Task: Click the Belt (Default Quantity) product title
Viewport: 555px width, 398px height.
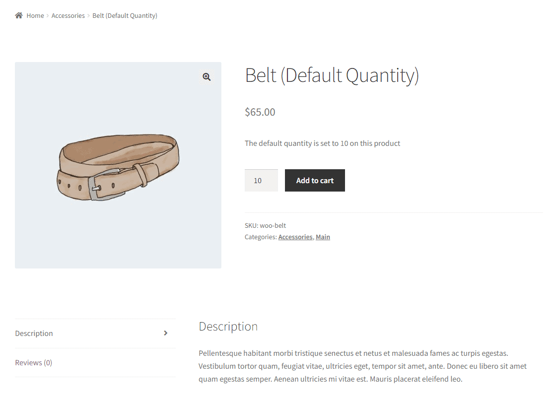Action: click(332, 75)
